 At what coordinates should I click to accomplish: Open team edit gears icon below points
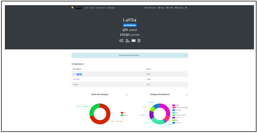coord(121,41)
